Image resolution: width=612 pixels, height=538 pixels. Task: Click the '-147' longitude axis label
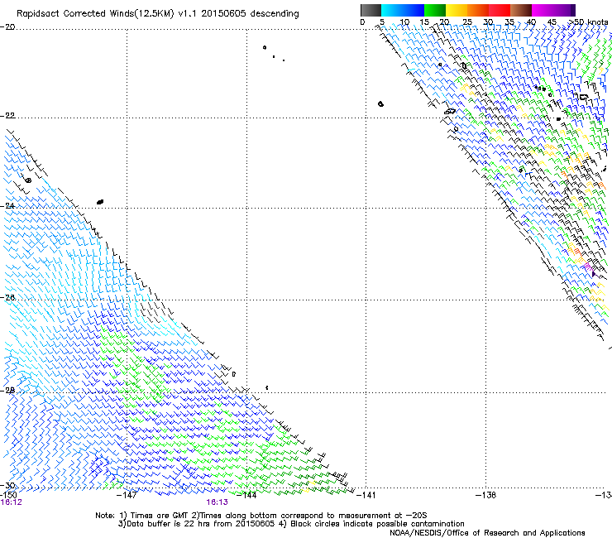coord(127,495)
